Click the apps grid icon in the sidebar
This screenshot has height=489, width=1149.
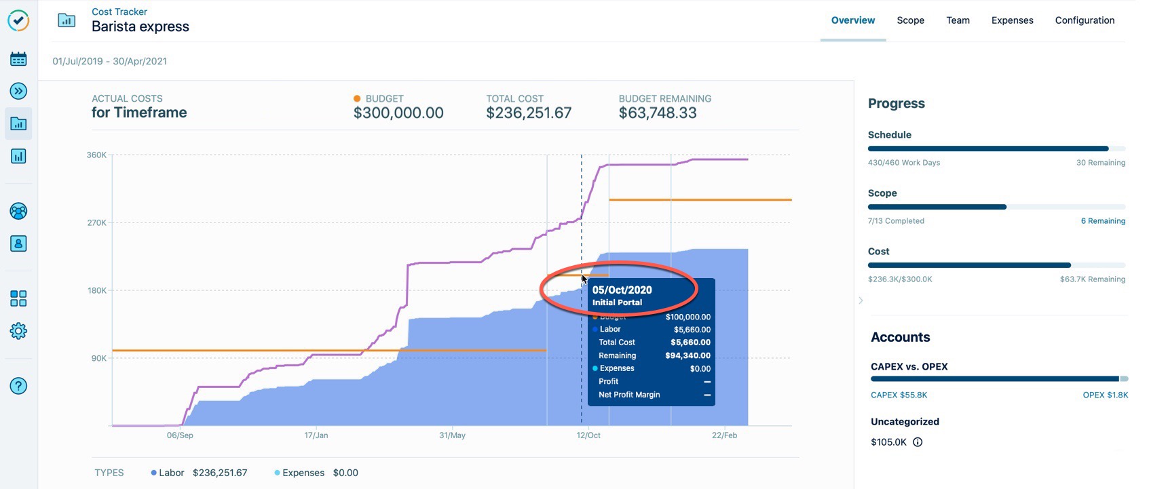click(x=18, y=298)
